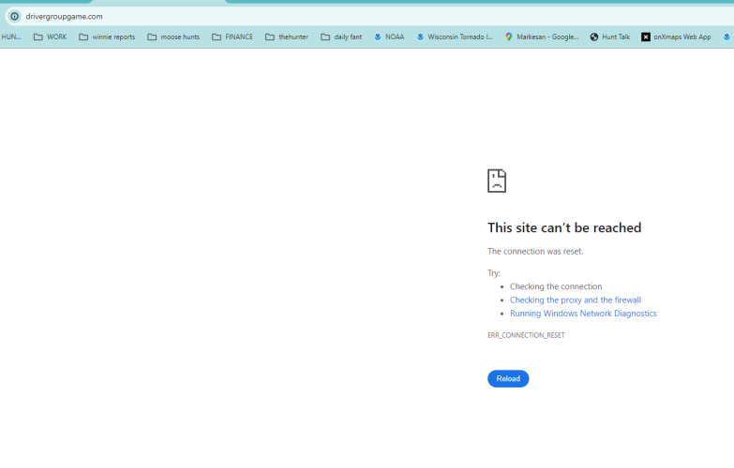Open the Markesan Google Maps bookmark

542,37
